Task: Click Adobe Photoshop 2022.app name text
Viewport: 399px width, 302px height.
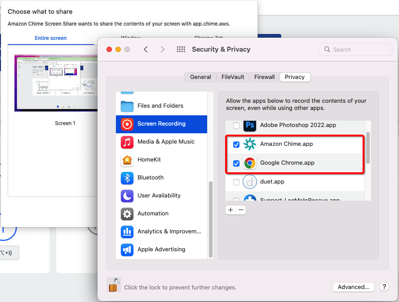Action: point(298,125)
